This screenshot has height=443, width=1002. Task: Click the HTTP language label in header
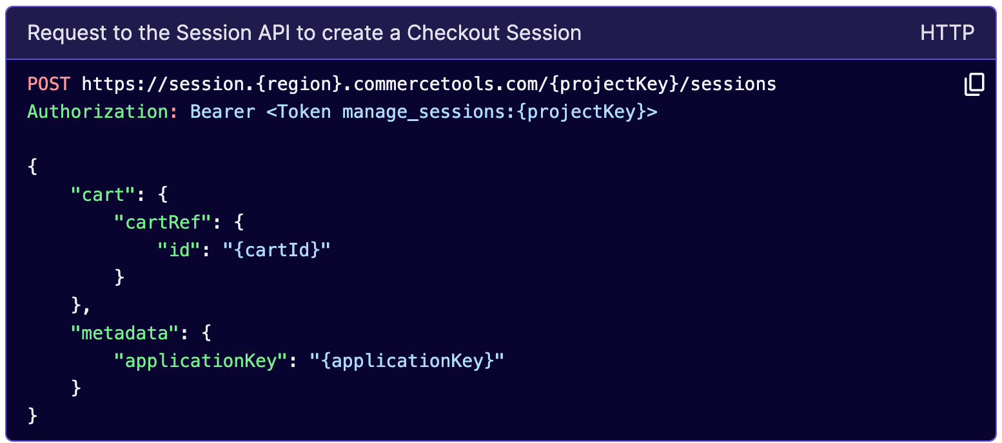click(947, 33)
